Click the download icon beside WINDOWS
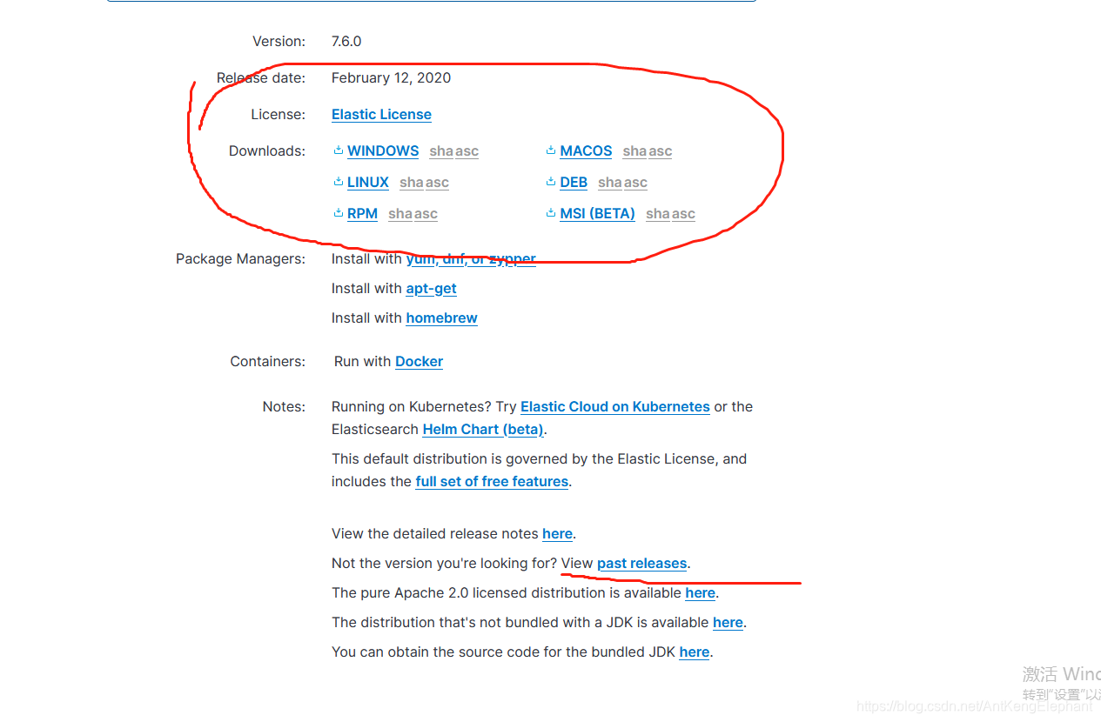 pos(338,150)
